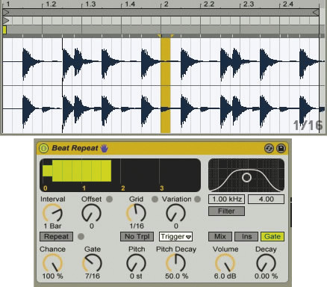Screen dimensions: 327x287
Task: Click the 4.00 filter width field
Action: coord(266,199)
